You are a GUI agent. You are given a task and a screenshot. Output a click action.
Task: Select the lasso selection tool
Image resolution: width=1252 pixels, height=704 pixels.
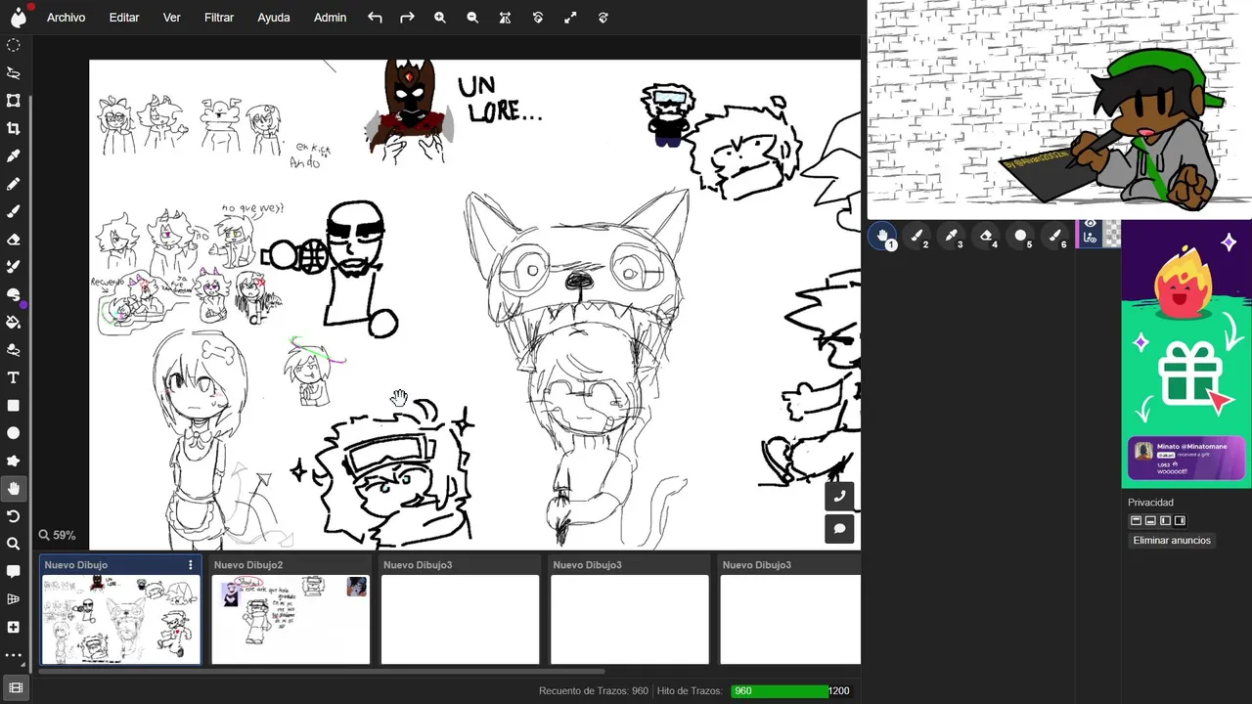point(14,72)
